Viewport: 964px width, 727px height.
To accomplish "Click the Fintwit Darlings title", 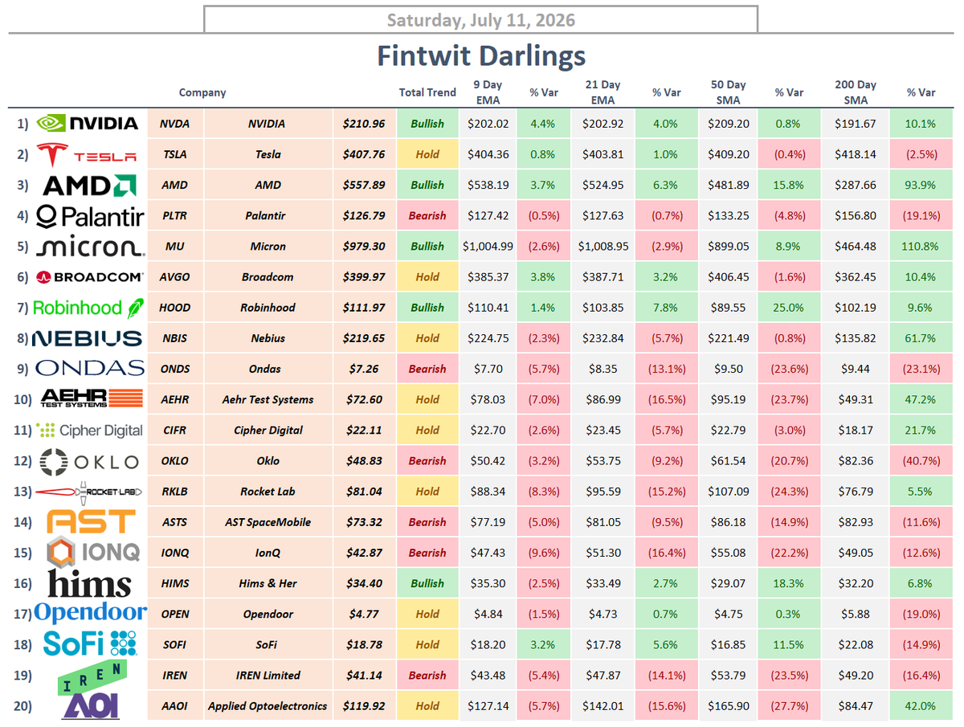I will coord(481,56).
